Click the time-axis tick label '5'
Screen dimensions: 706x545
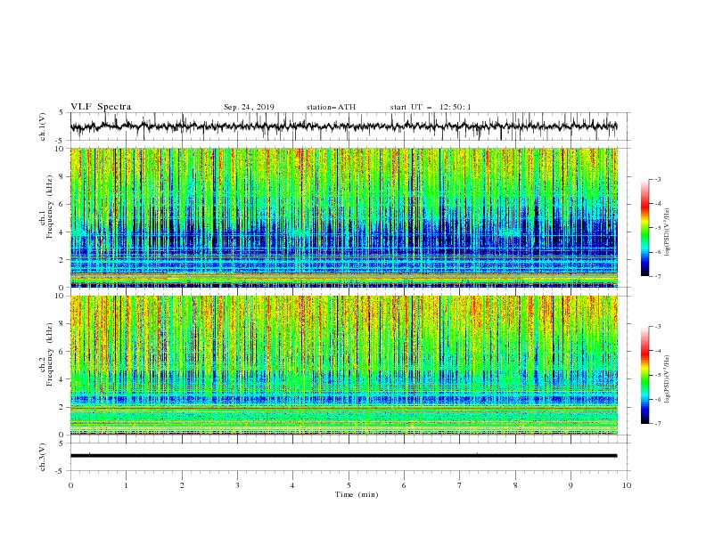[349, 485]
